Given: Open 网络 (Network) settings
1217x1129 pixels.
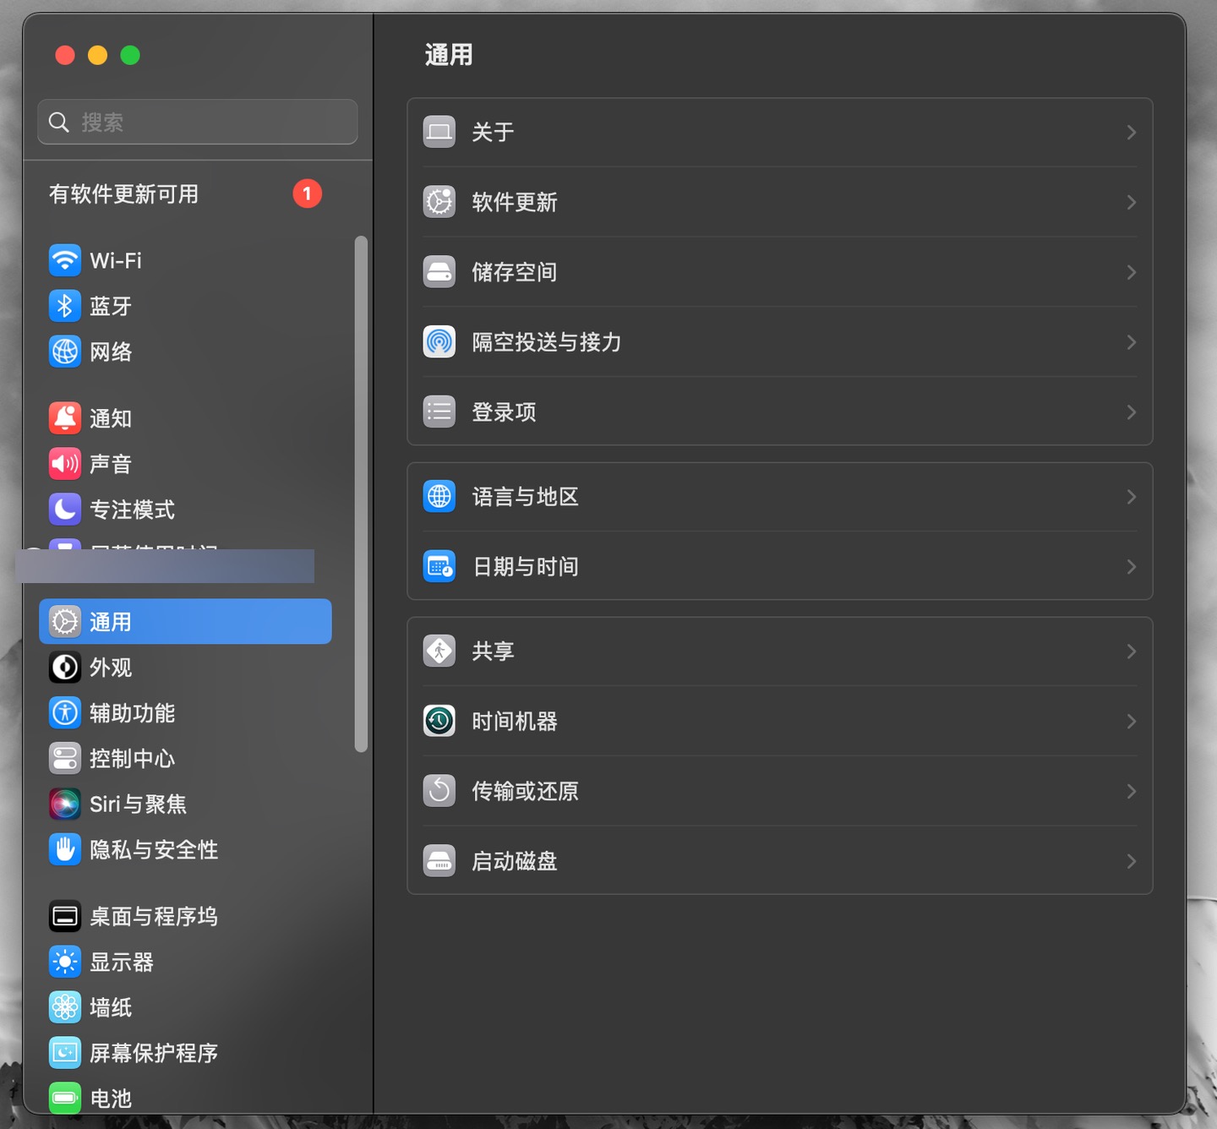Looking at the screenshot, I should [111, 352].
